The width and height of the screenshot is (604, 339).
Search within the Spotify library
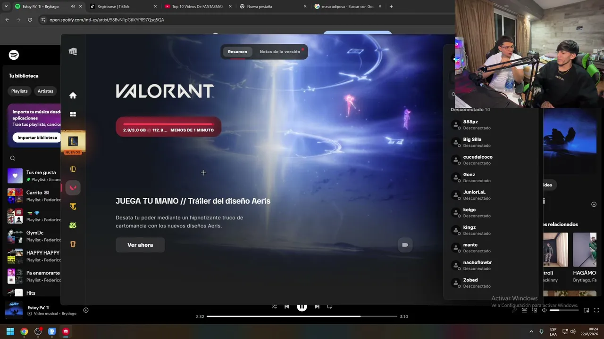[13, 158]
